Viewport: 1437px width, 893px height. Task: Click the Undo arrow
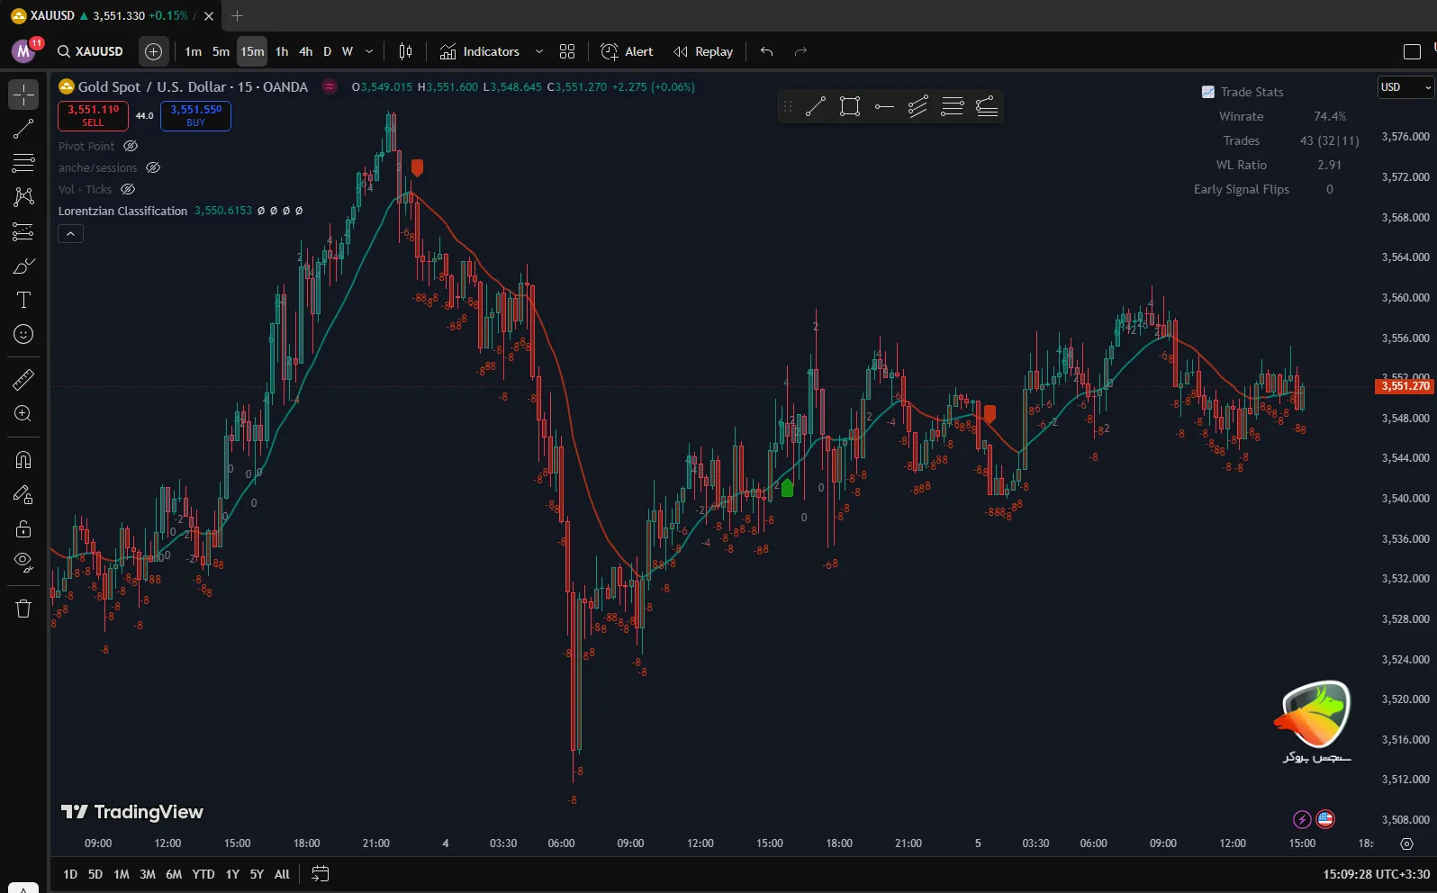tap(766, 51)
